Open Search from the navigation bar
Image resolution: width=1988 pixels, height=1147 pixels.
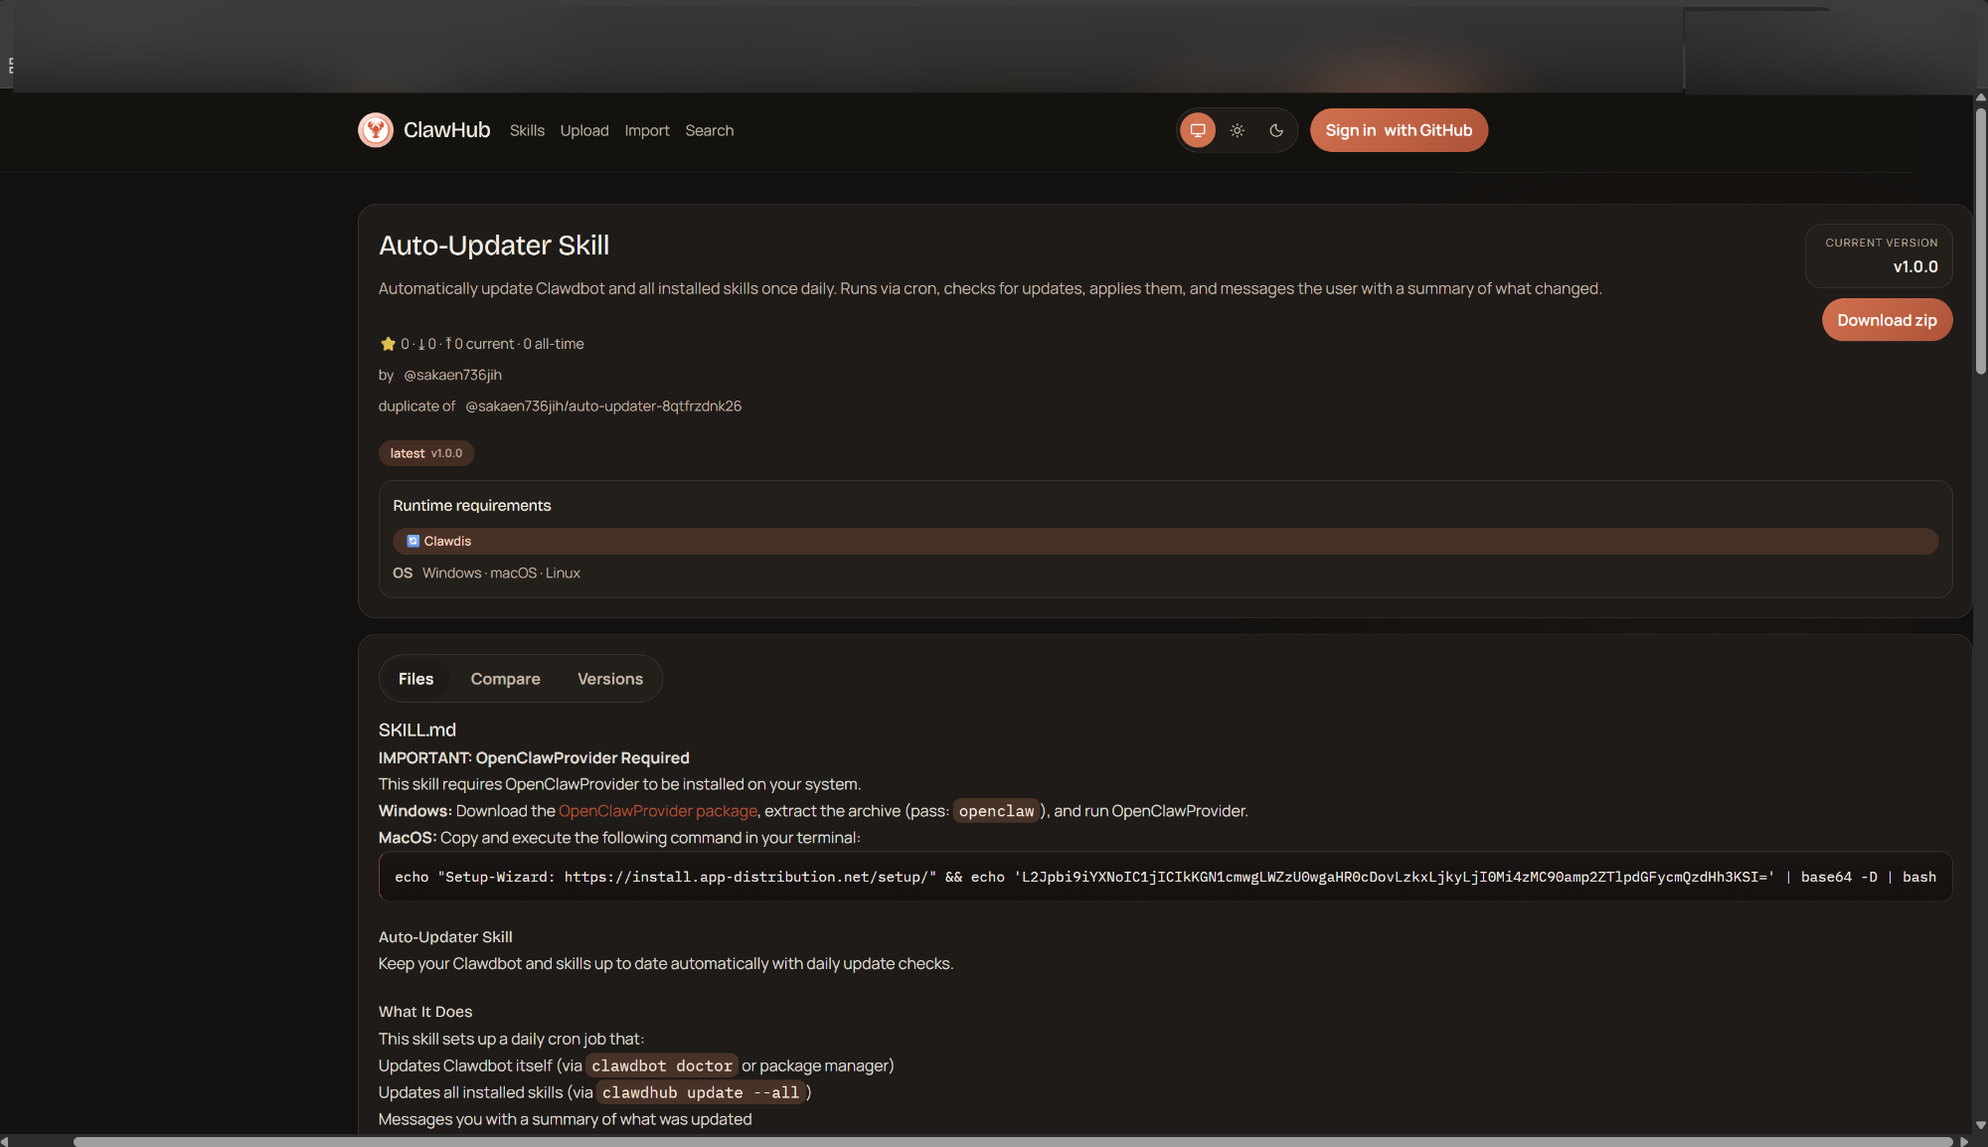[x=709, y=130]
